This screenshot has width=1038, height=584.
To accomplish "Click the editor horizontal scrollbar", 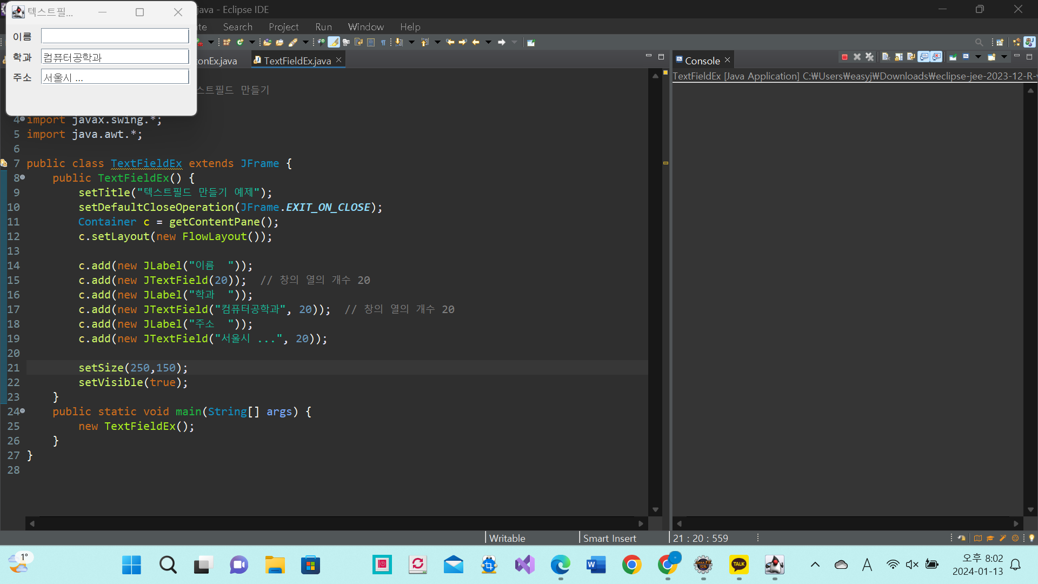I will tap(335, 523).
